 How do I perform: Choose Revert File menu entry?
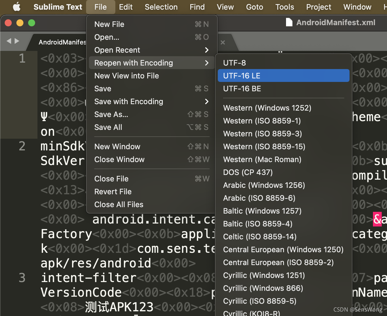[152, 192]
